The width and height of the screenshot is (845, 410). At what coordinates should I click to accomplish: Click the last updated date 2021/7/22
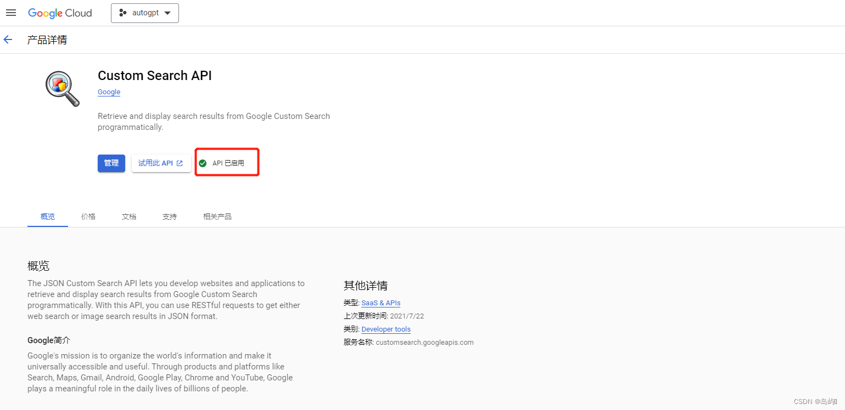pyautogui.click(x=407, y=316)
